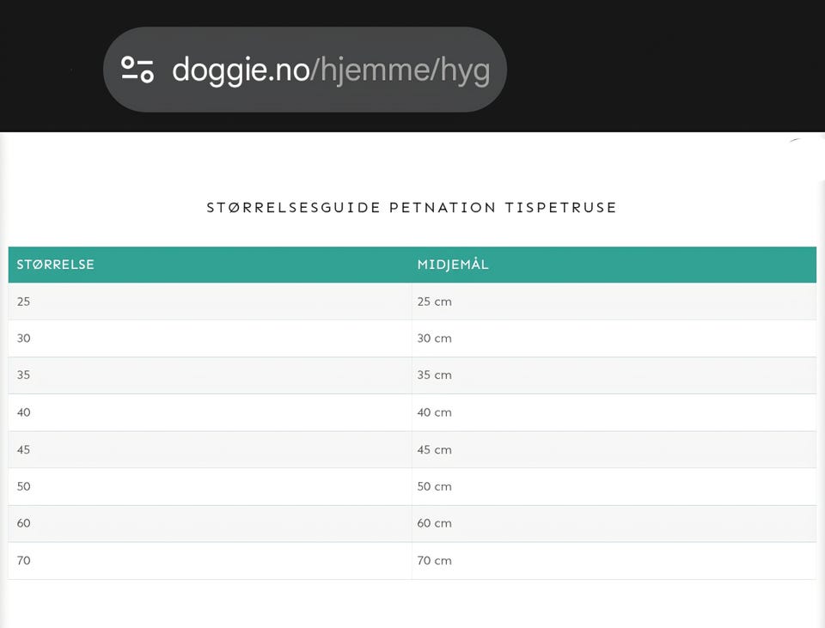Screen dimensions: 825x628
Task: Select size 30 in the Størrelse column
Action: click(x=24, y=338)
